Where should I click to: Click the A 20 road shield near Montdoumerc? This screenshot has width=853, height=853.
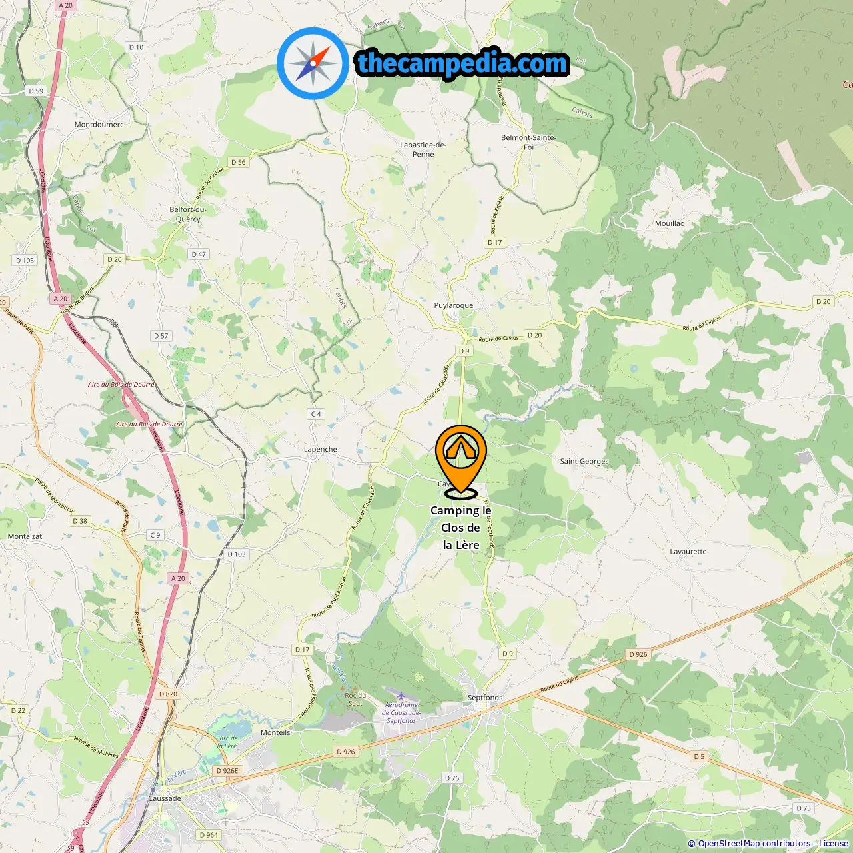point(66,5)
